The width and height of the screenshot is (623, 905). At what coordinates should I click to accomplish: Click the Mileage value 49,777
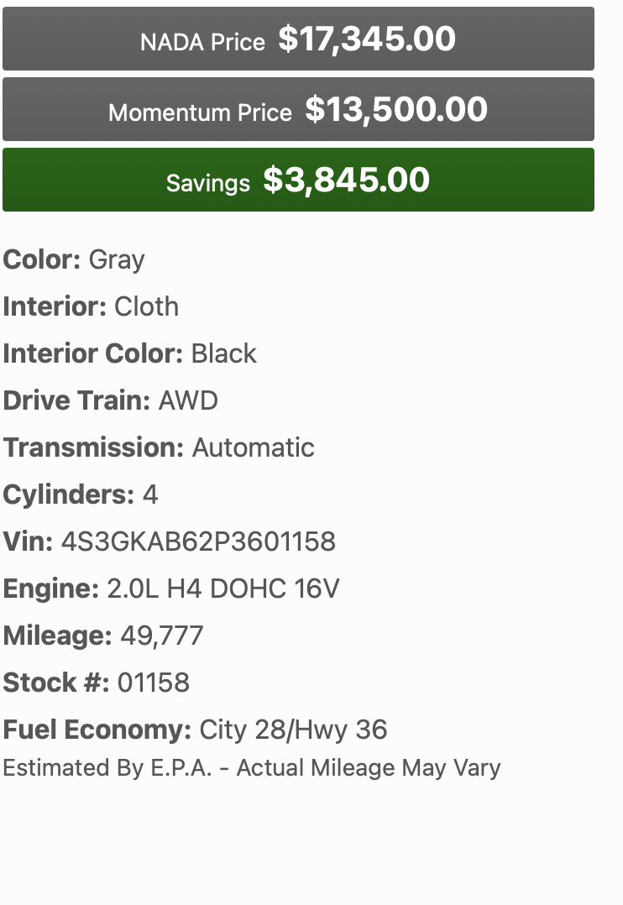click(x=162, y=636)
